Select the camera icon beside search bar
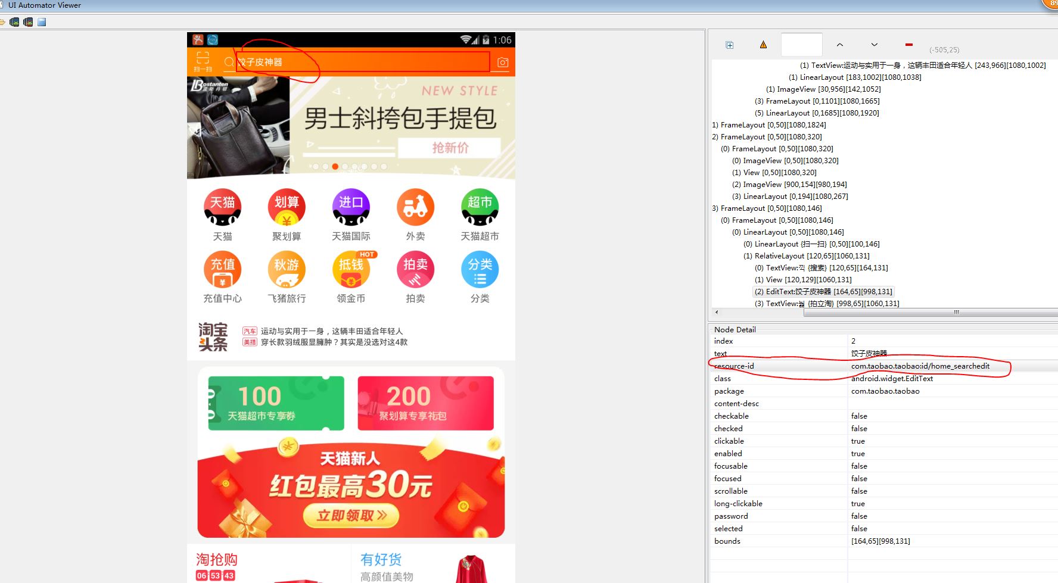 tap(503, 62)
